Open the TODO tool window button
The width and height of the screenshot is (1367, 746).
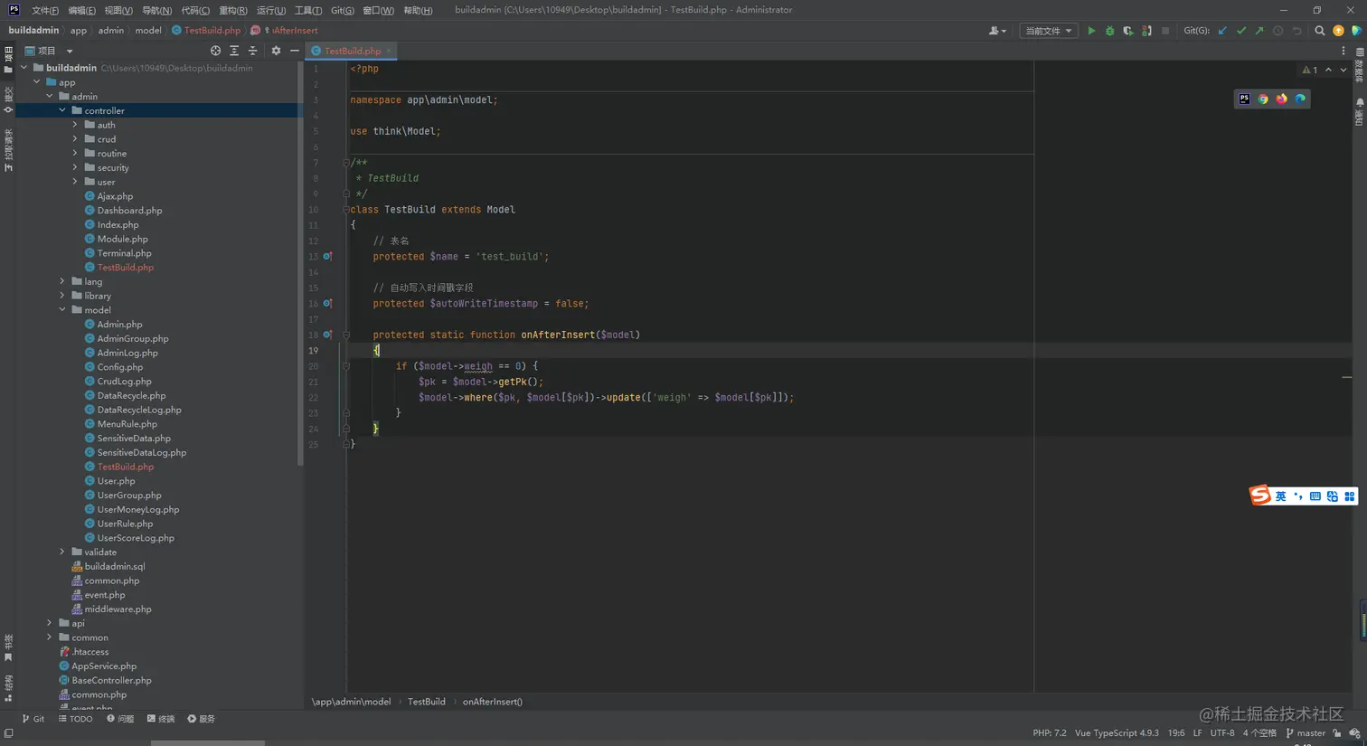76,719
